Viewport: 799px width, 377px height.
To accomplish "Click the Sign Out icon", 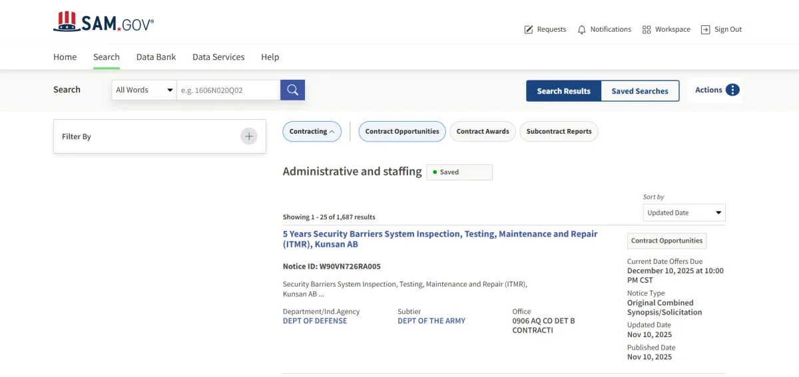I will [x=706, y=30].
